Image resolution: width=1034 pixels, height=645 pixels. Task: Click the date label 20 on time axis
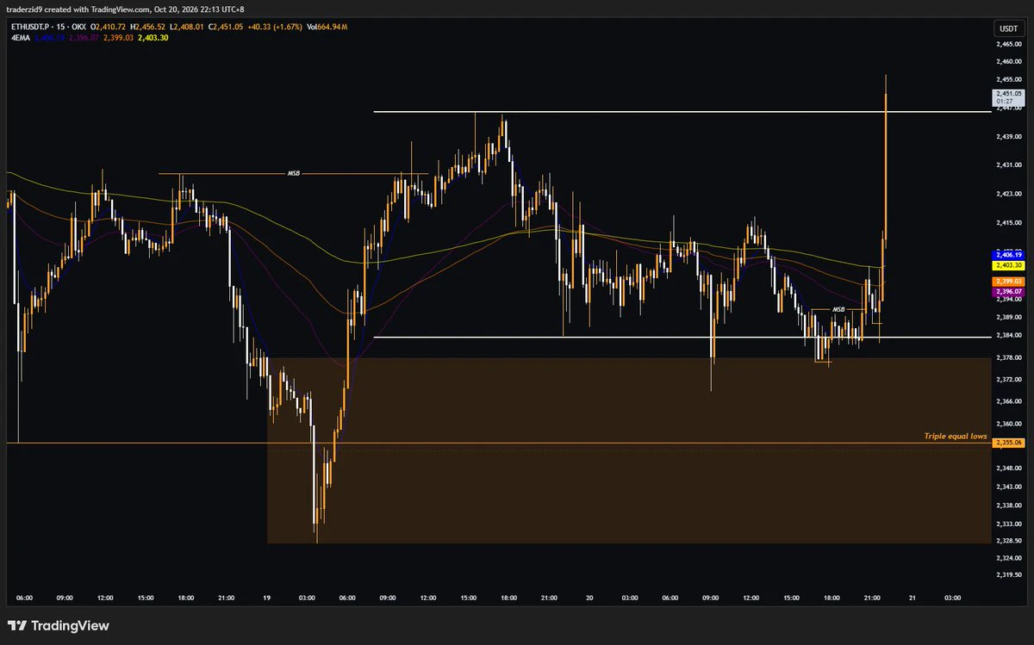coord(590,598)
